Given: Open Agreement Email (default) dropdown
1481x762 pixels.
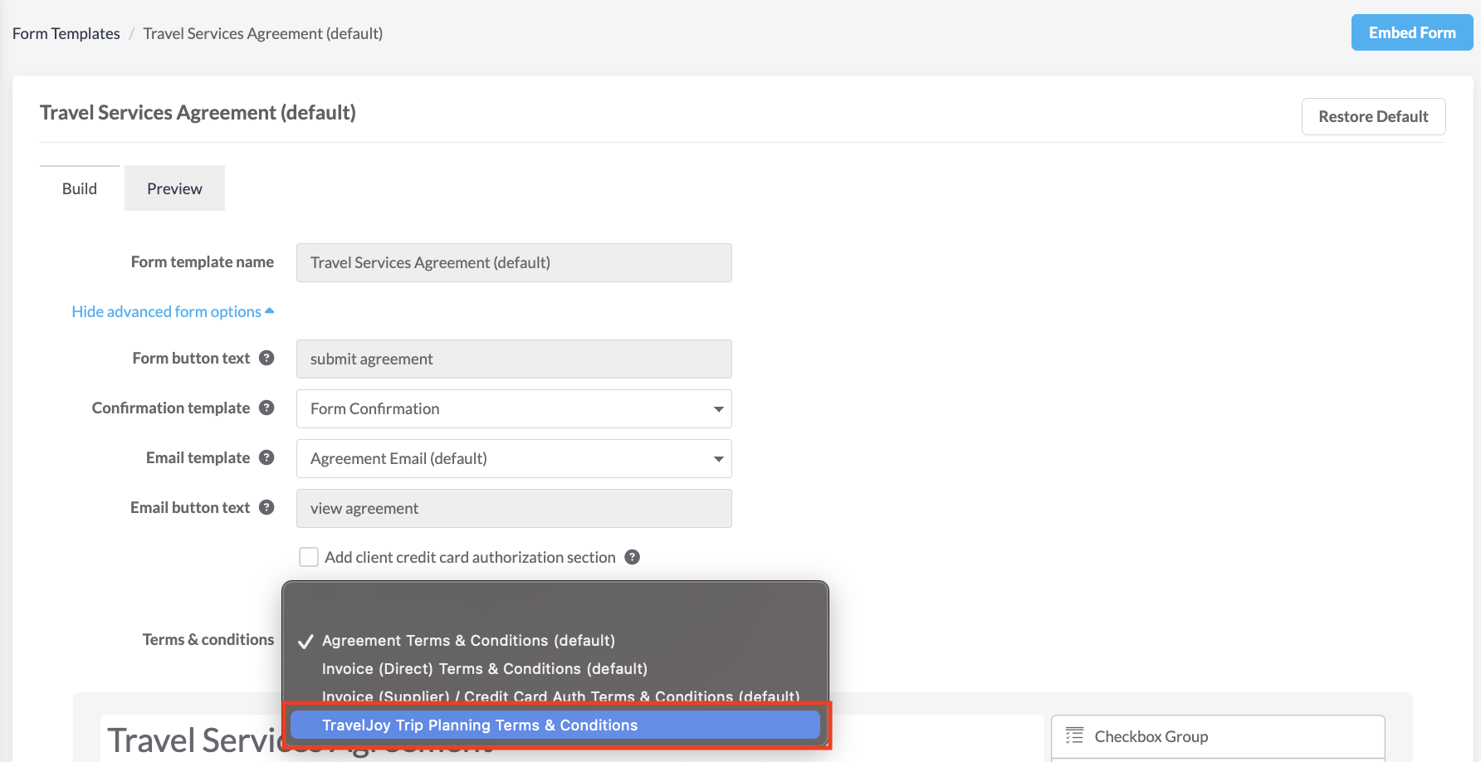Looking at the screenshot, I should tap(514, 458).
